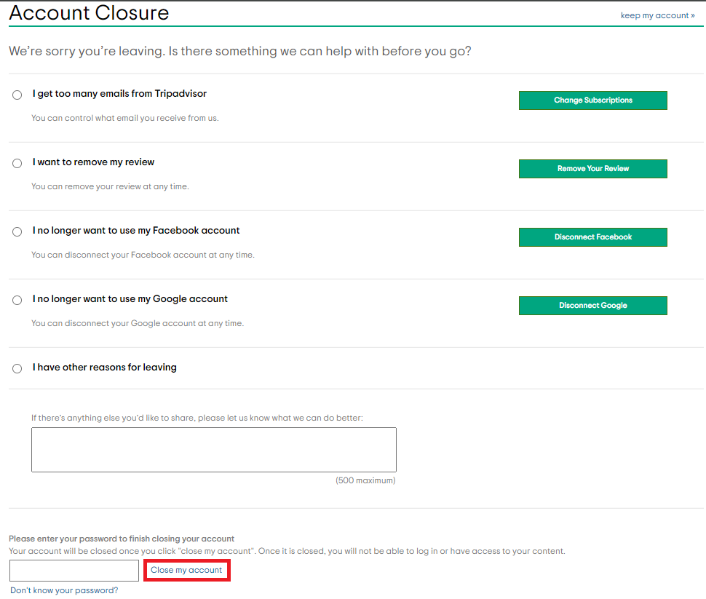Choose "I want to remove my review" reason
The width and height of the screenshot is (706, 599).
[x=17, y=163]
